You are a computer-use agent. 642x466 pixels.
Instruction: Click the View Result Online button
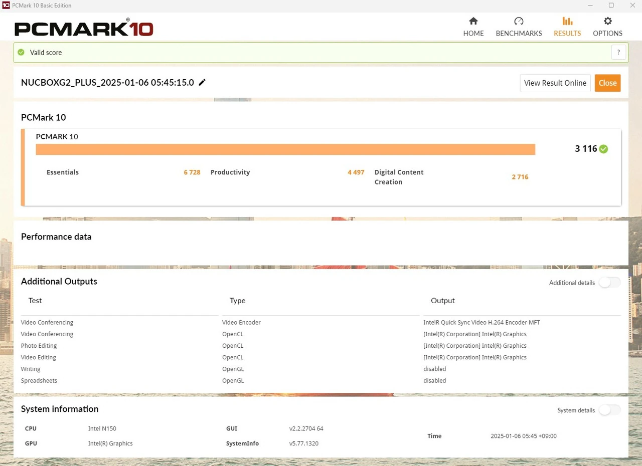click(555, 83)
